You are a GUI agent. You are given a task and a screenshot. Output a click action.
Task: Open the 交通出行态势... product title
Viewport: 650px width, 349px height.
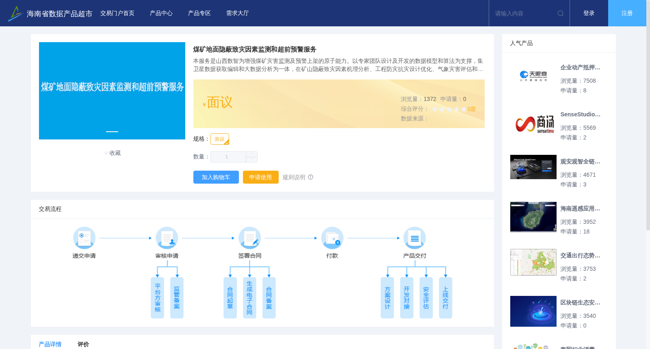(x=580, y=256)
